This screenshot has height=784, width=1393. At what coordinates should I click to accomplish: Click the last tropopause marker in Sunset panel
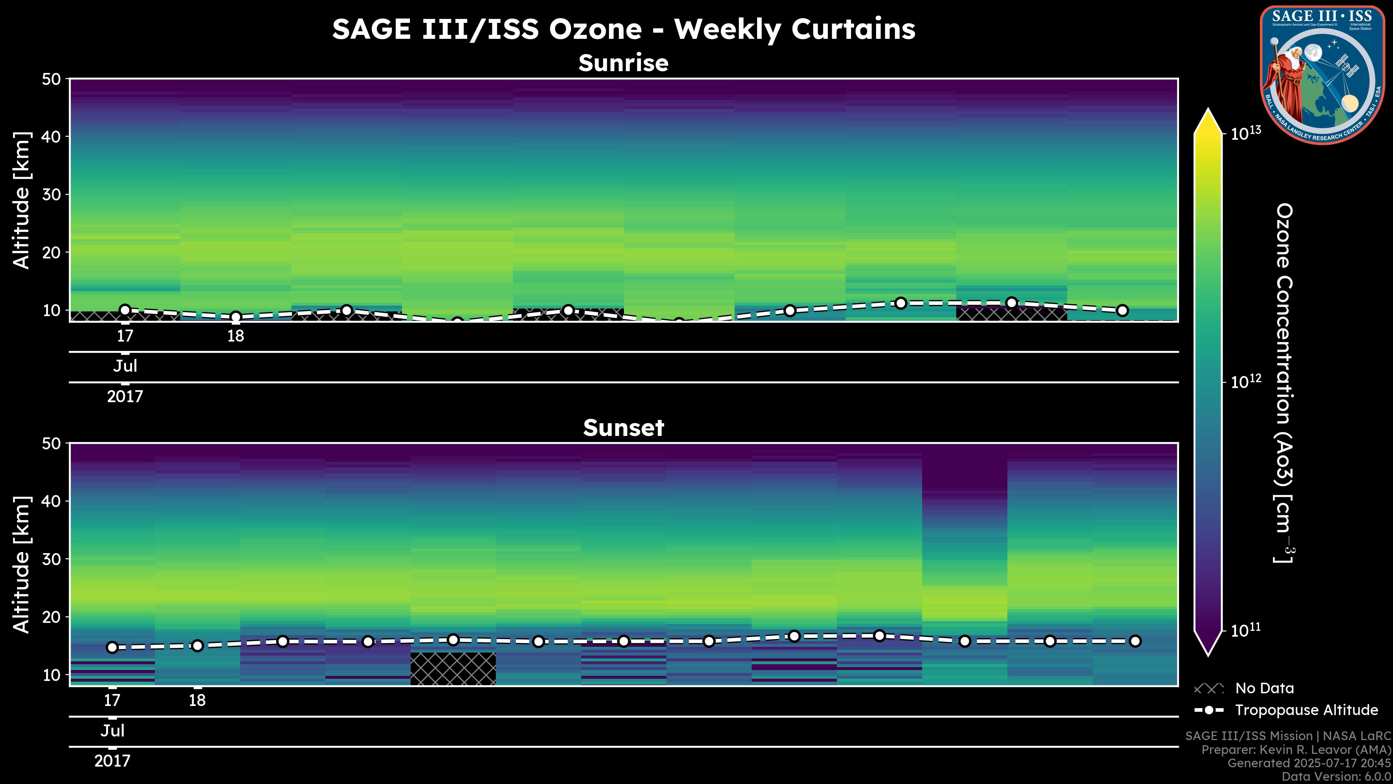[x=1135, y=641]
